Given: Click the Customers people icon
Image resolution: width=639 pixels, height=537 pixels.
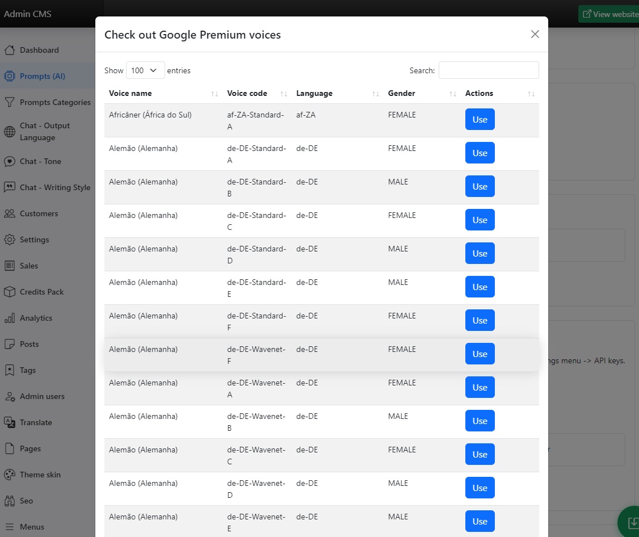Looking at the screenshot, I should tap(10, 213).
